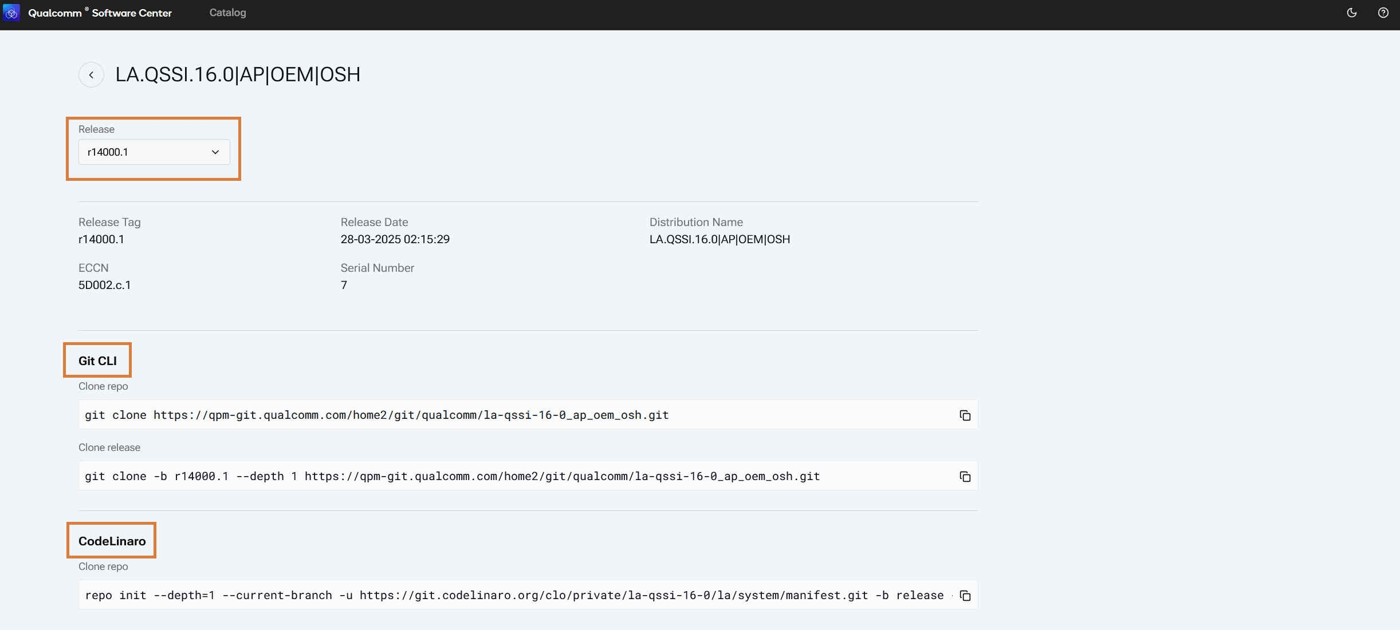Copy the Git CLI clone release command
The width and height of the screenshot is (1400, 630).
click(x=965, y=477)
